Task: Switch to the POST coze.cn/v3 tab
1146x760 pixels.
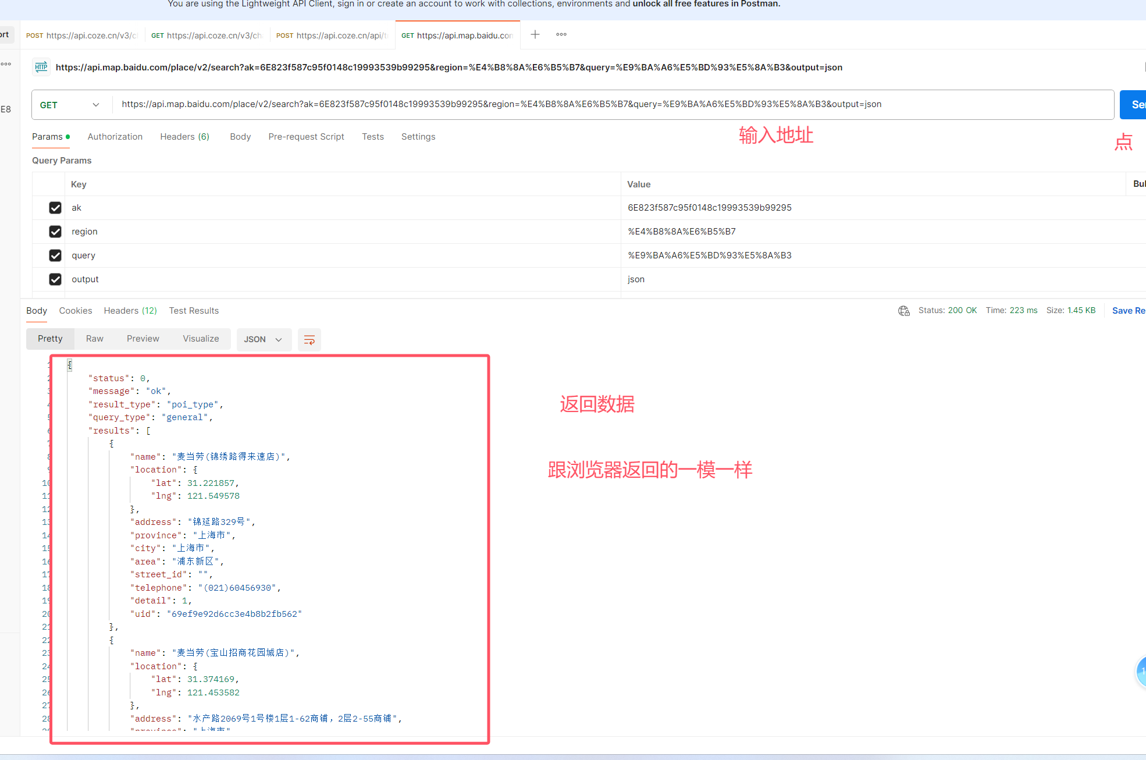Action: 81,35
